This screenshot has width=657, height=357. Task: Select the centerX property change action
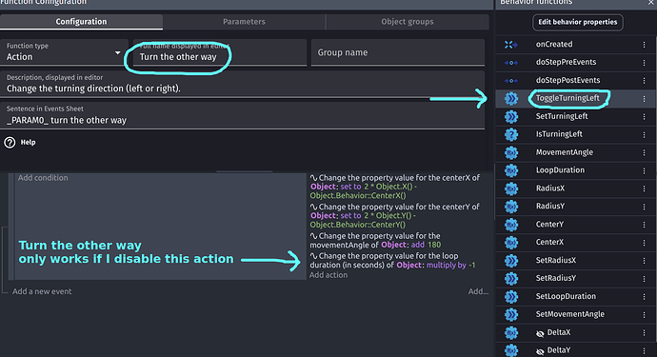395,187
